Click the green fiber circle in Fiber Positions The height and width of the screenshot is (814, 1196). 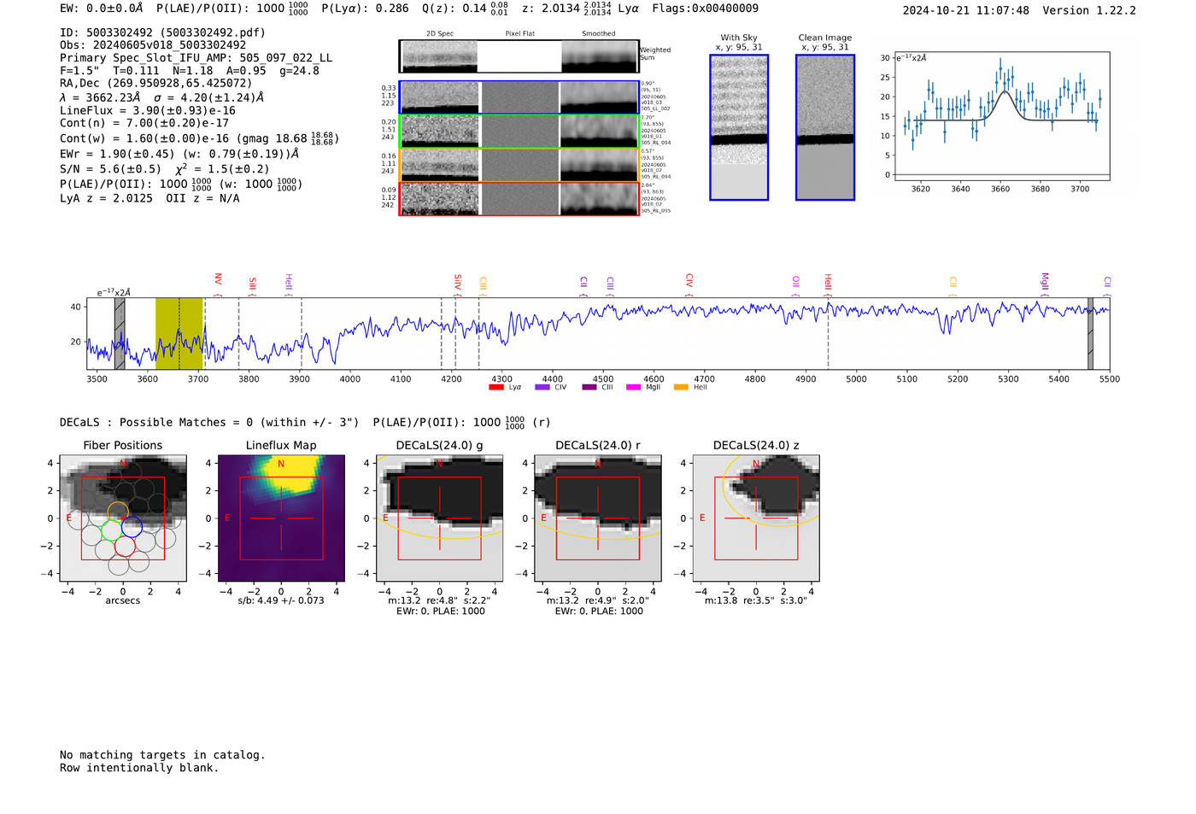tap(112, 530)
